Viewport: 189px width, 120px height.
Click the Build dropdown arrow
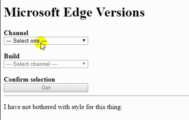[x=84, y=64]
